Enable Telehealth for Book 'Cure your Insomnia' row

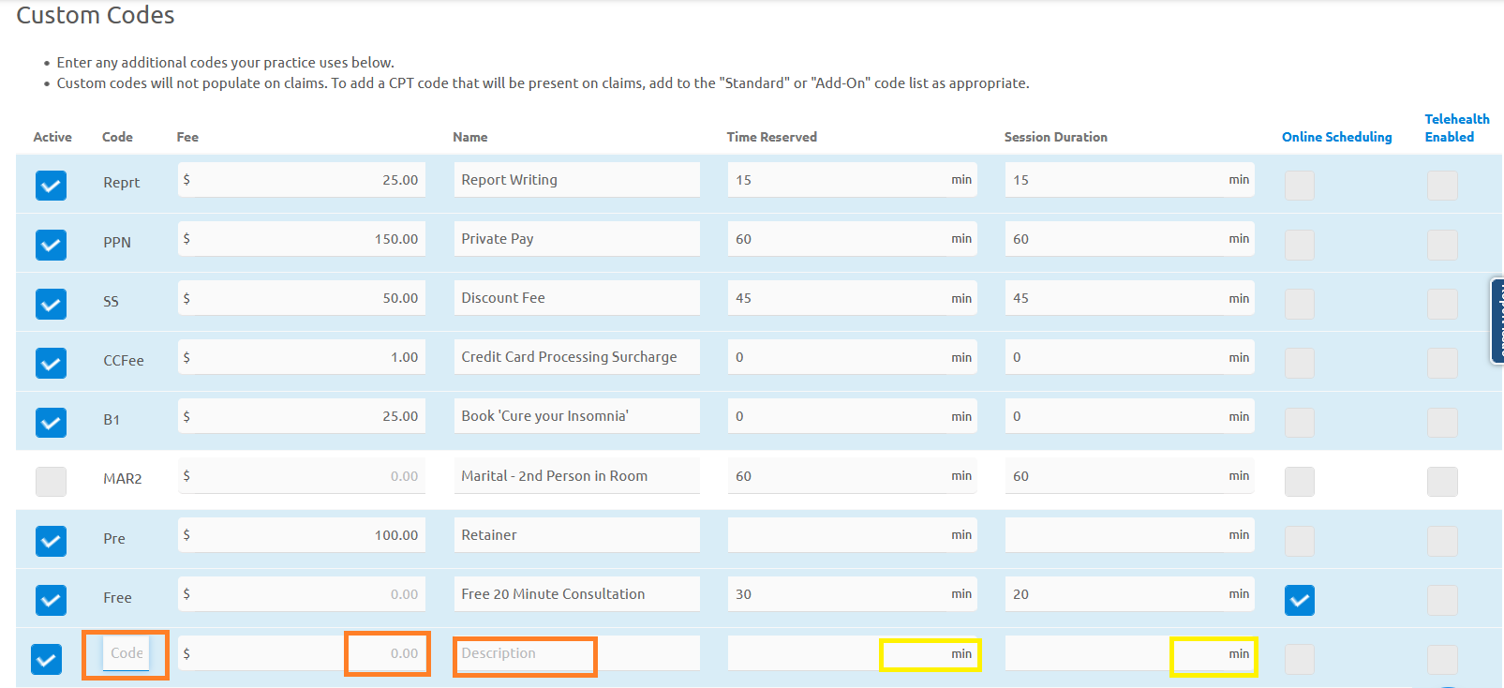[x=1442, y=422]
